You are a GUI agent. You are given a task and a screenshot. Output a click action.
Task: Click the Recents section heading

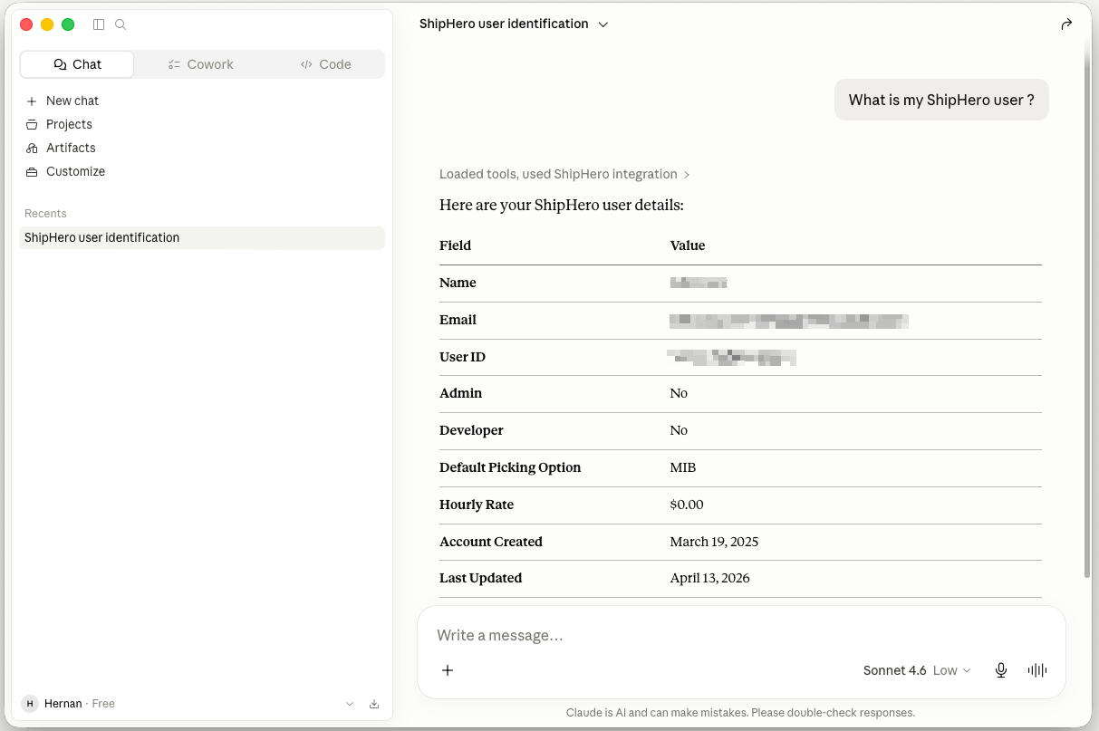pyautogui.click(x=45, y=214)
